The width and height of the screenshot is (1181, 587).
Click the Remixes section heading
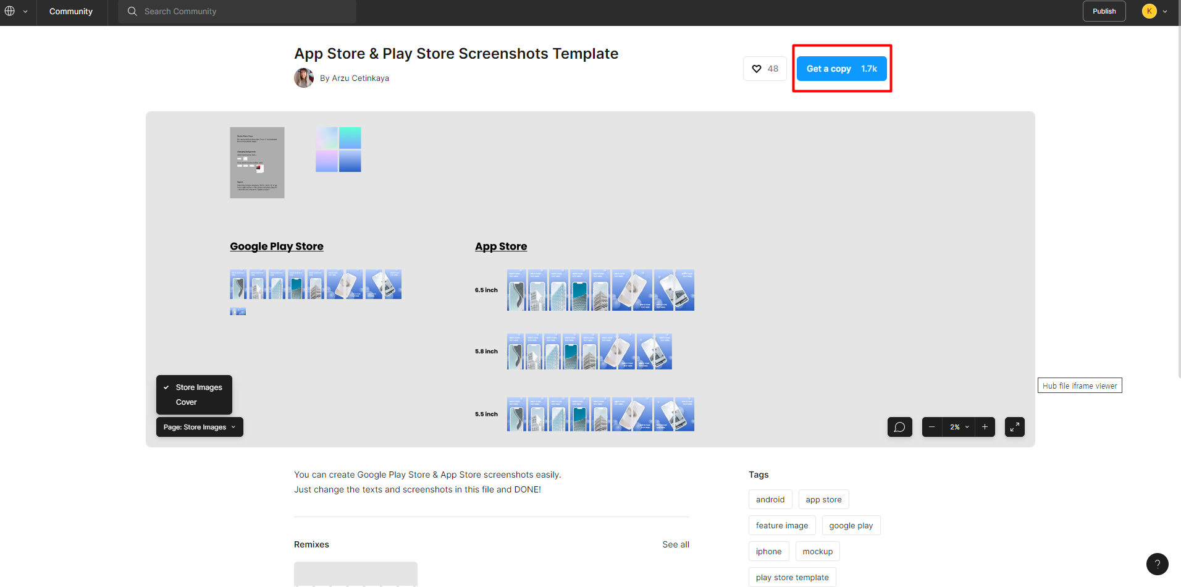click(x=311, y=544)
